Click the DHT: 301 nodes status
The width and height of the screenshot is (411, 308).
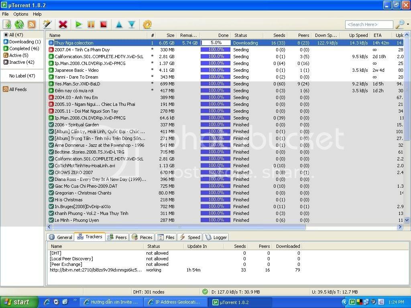click(x=149, y=292)
